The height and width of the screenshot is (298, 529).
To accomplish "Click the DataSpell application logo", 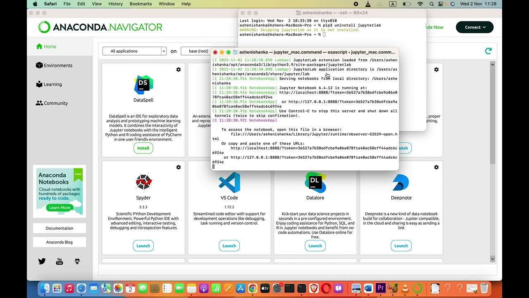I will (x=143, y=84).
